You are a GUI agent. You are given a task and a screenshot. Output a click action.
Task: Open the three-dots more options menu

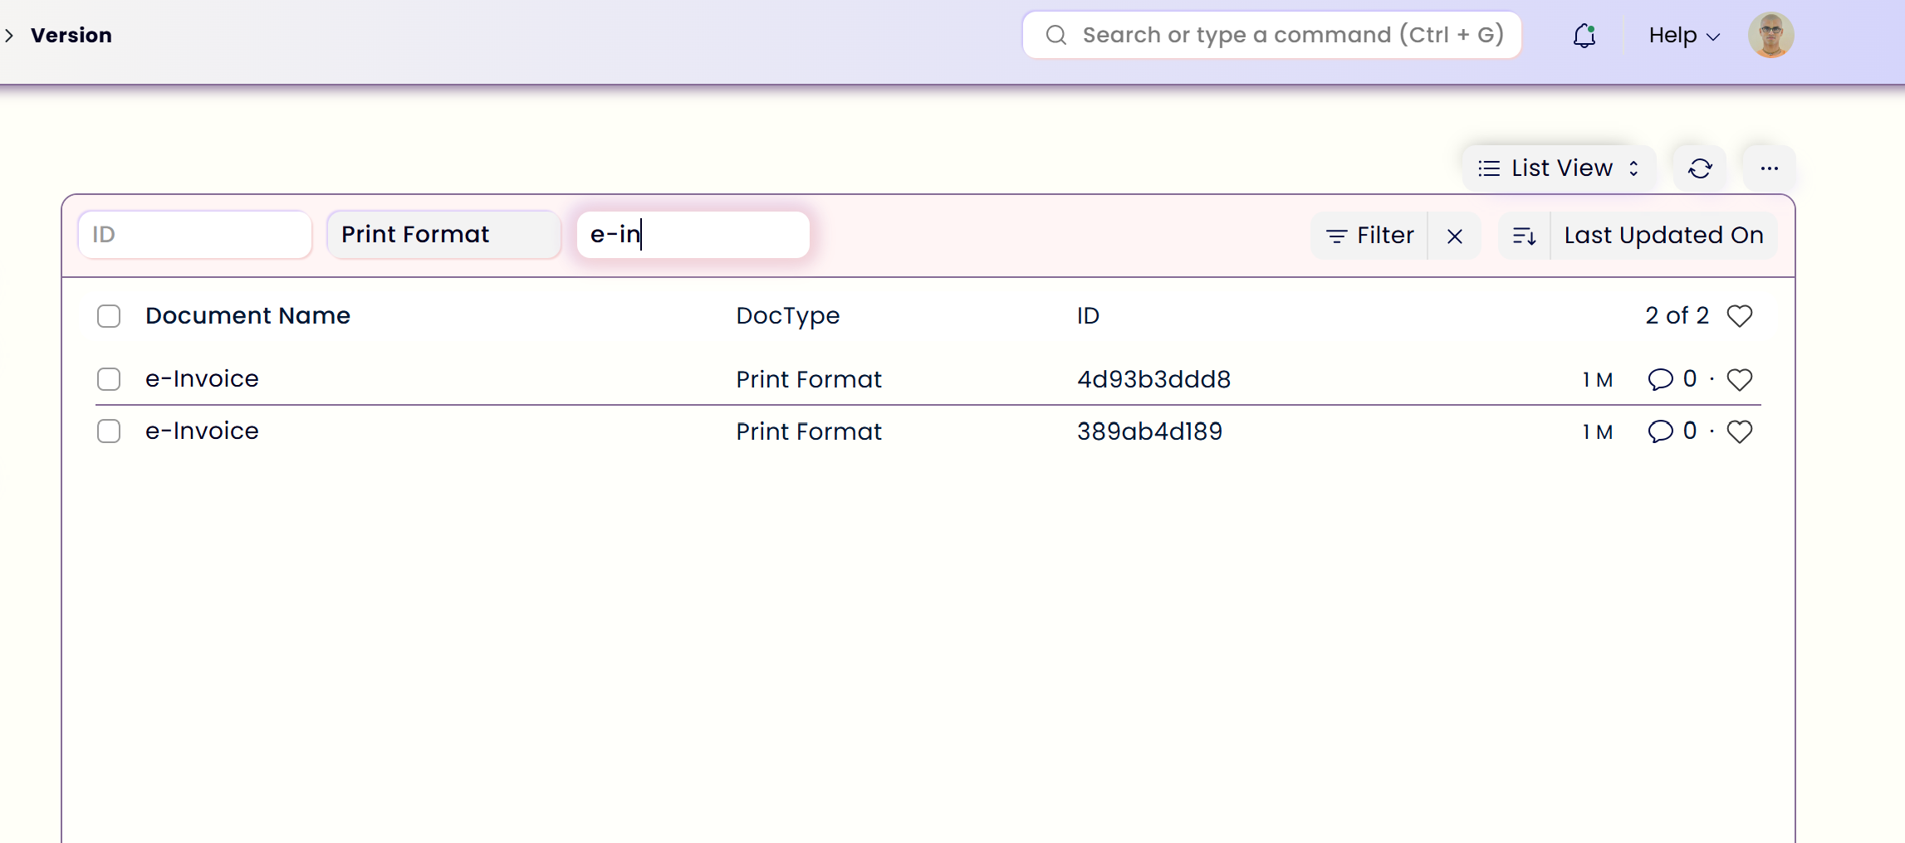tap(1769, 168)
